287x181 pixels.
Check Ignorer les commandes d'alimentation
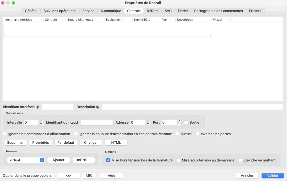tap(5, 134)
